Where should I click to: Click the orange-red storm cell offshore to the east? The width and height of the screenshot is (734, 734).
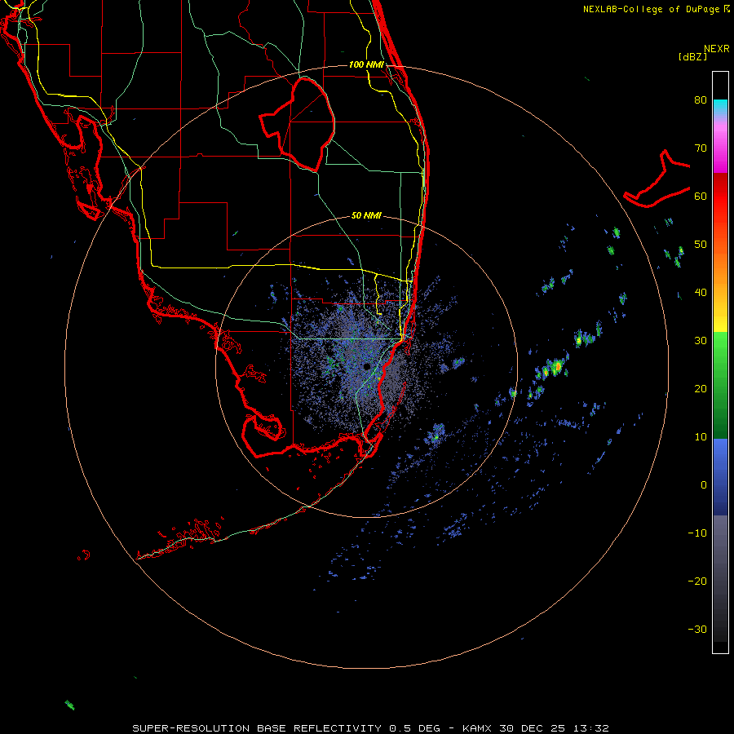pyautogui.click(x=556, y=366)
